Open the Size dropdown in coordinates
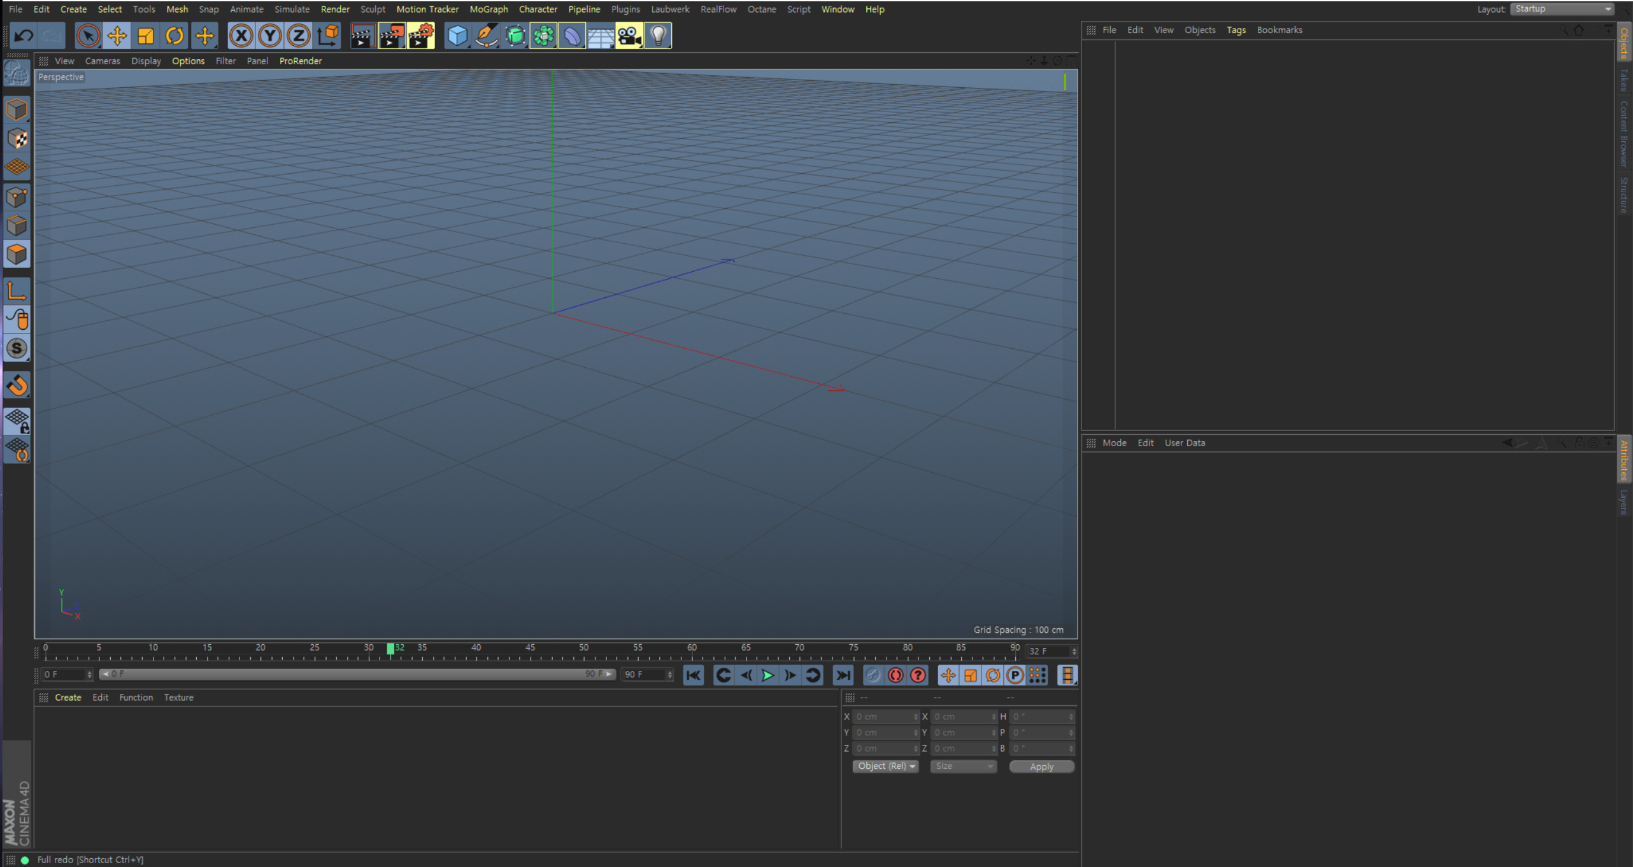This screenshot has height=867, width=1633. (x=962, y=766)
